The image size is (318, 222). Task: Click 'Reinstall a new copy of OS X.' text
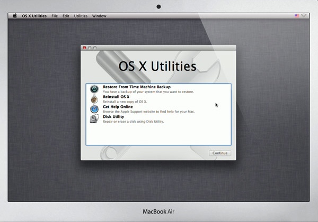[125, 101]
